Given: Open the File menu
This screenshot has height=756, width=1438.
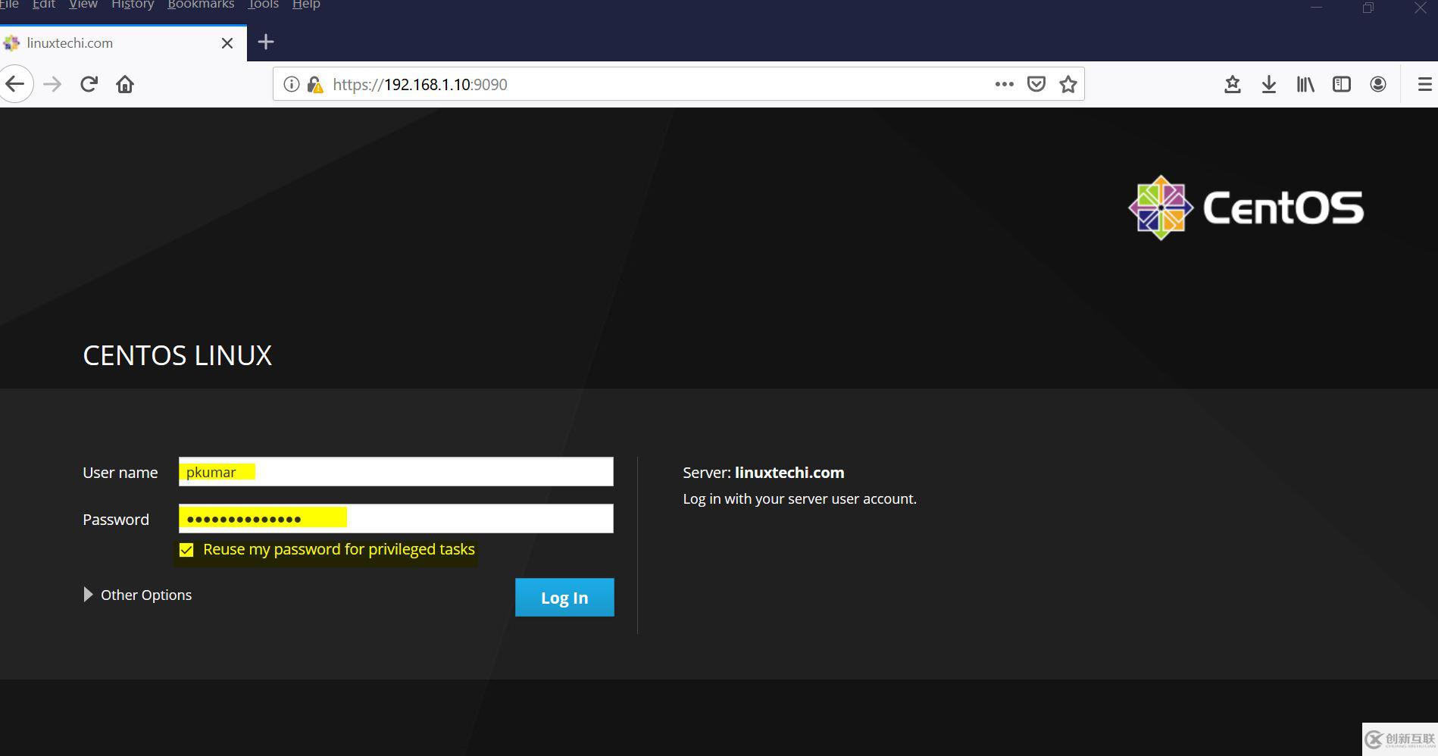Looking at the screenshot, I should 9,5.
